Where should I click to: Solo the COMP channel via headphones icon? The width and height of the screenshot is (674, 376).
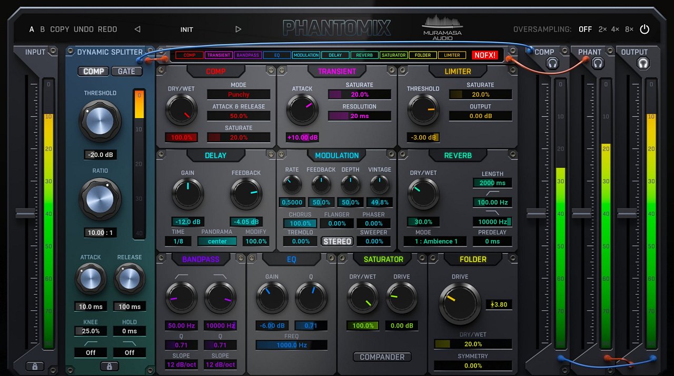coord(552,64)
